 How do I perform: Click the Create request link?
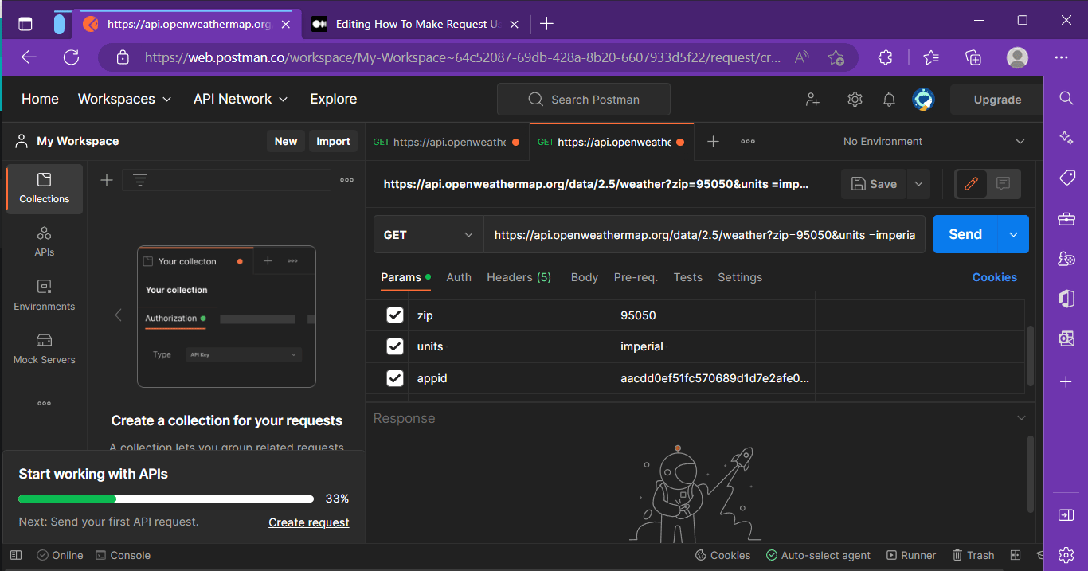click(x=309, y=522)
